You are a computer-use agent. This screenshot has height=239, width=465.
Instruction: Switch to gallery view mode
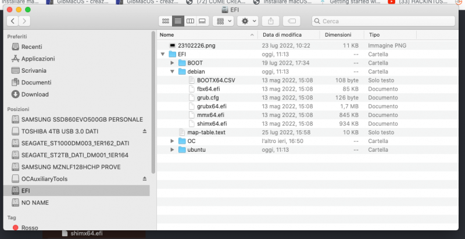(x=202, y=21)
